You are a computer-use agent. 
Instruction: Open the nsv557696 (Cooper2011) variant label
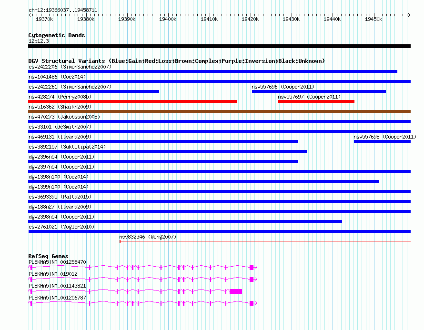283,87
